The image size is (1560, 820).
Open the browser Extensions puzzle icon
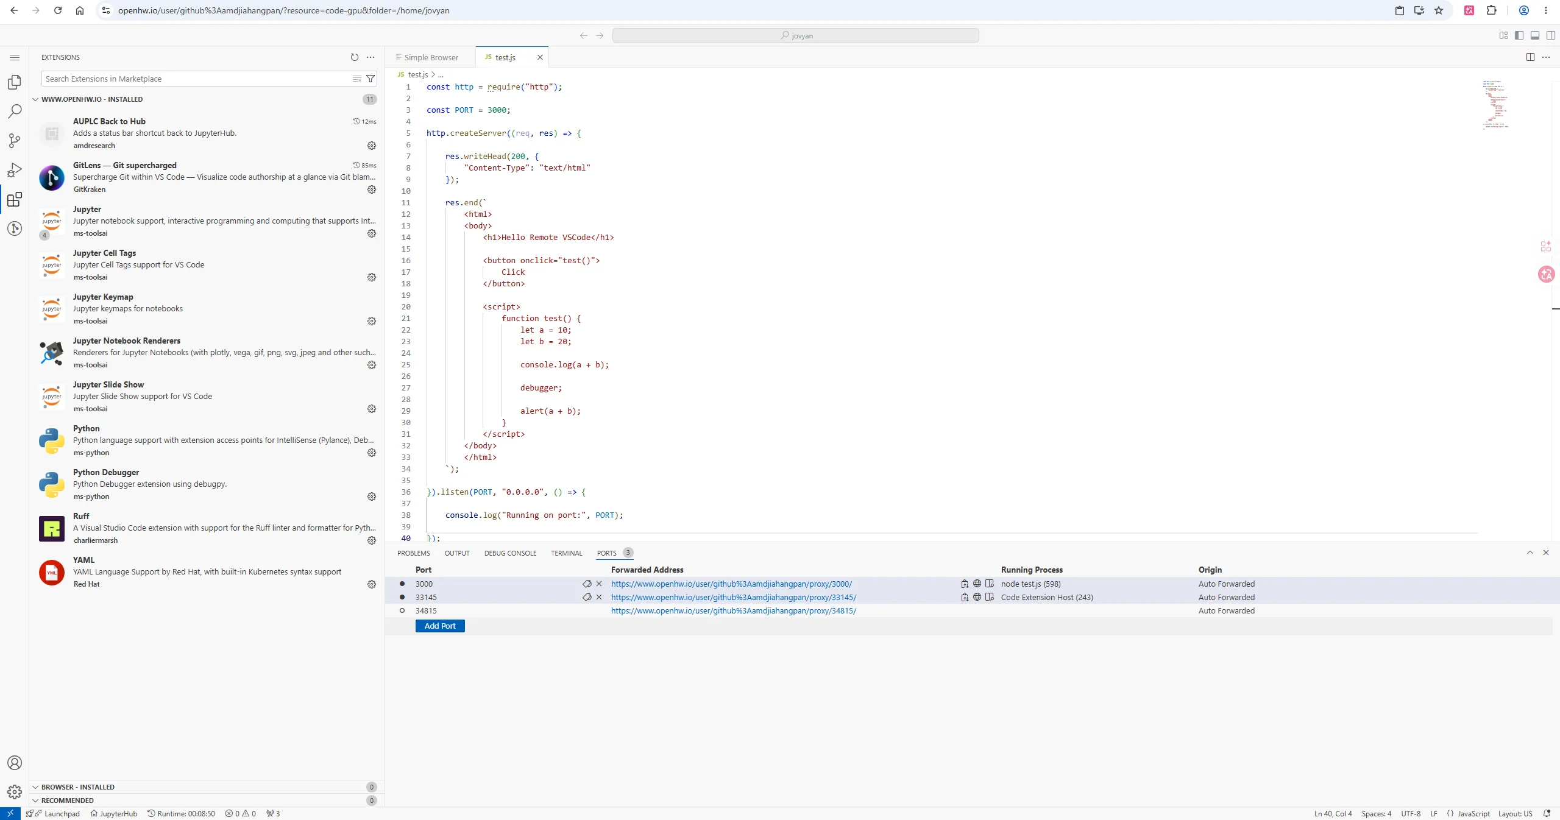[x=1491, y=10]
